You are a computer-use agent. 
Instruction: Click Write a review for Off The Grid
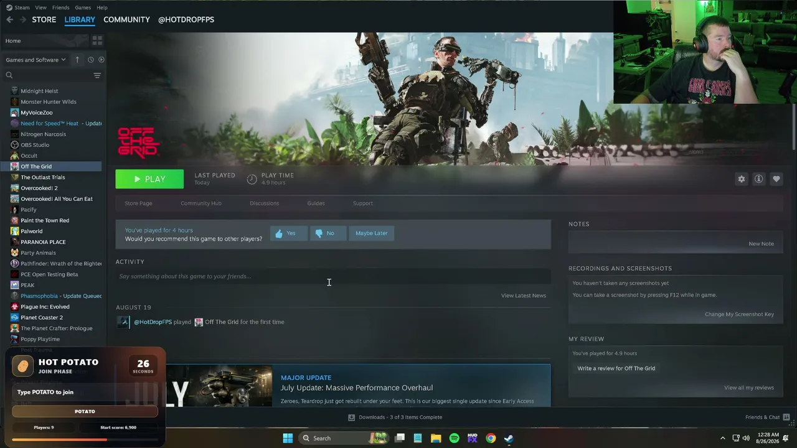click(x=616, y=368)
